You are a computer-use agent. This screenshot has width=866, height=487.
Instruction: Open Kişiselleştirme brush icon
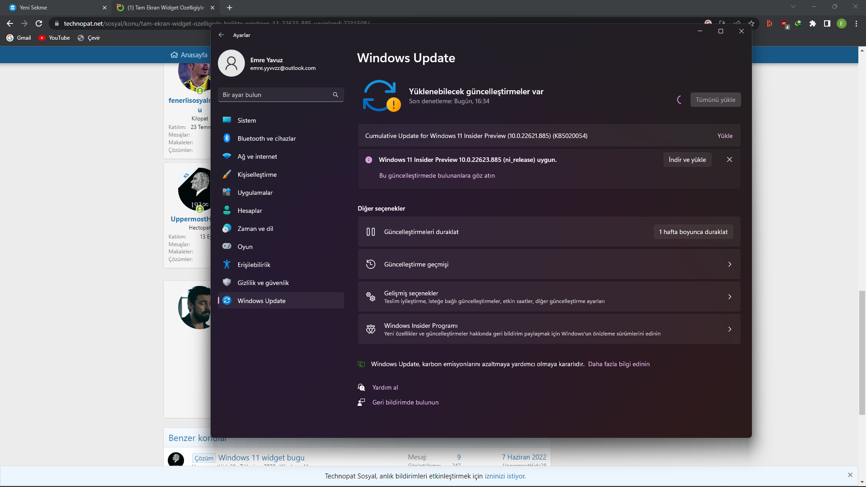pyautogui.click(x=227, y=175)
